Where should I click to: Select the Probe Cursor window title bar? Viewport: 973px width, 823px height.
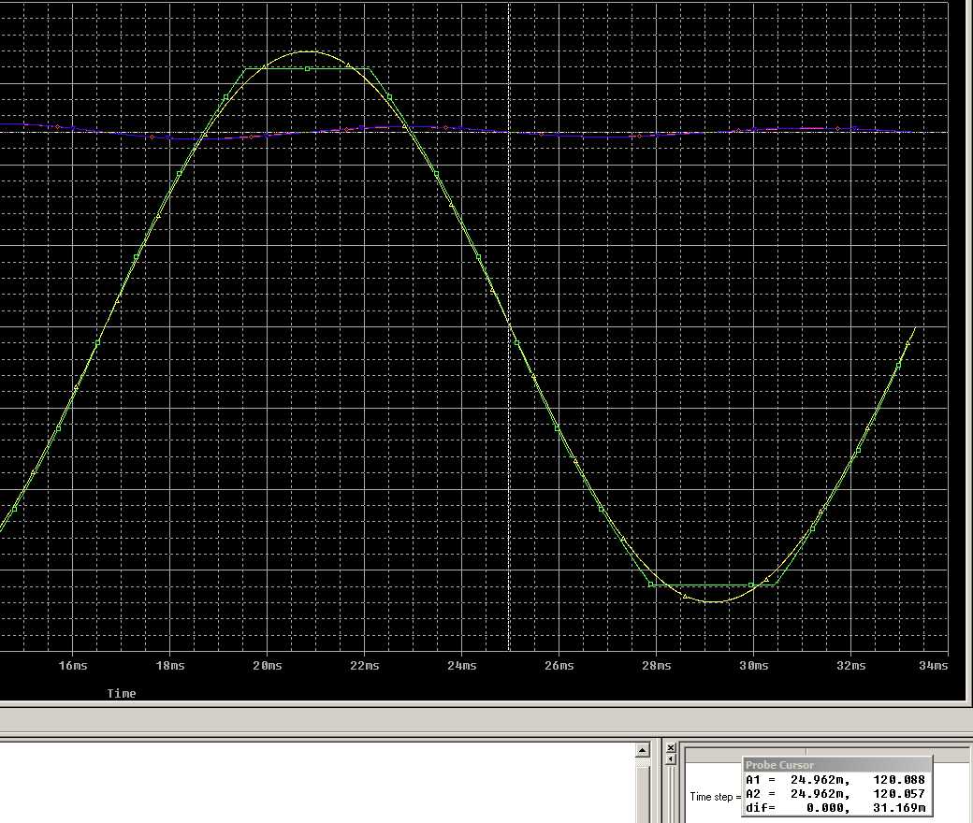(x=836, y=765)
